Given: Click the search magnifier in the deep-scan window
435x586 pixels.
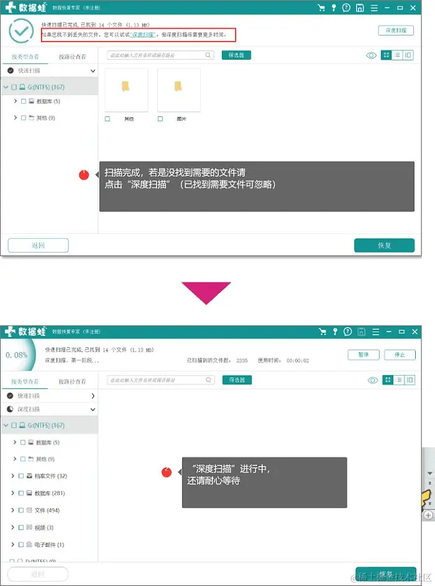Looking at the screenshot, I should [209, 379].
